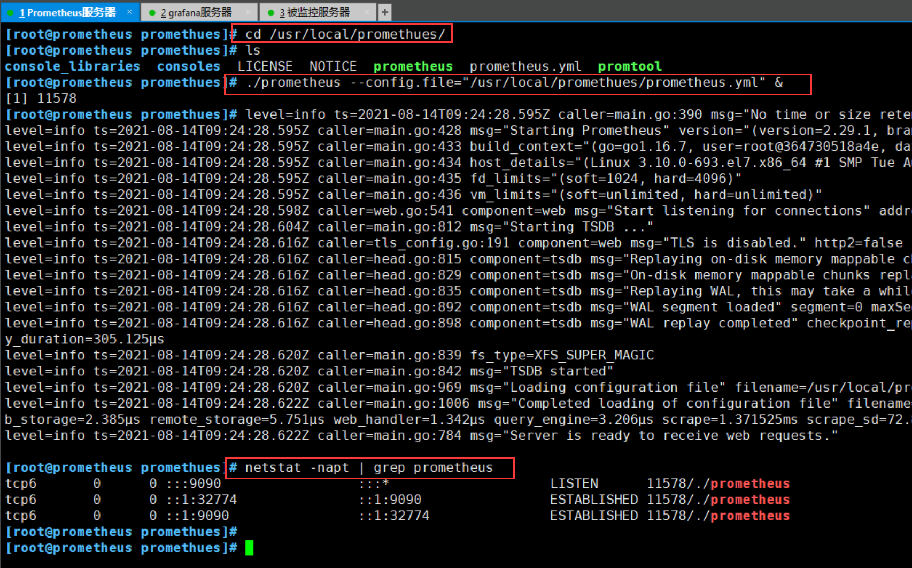Screen dimensions: 912x568
Task: Click 'msg="Starting TSDB ..."' log message
Action: (561, 227)
